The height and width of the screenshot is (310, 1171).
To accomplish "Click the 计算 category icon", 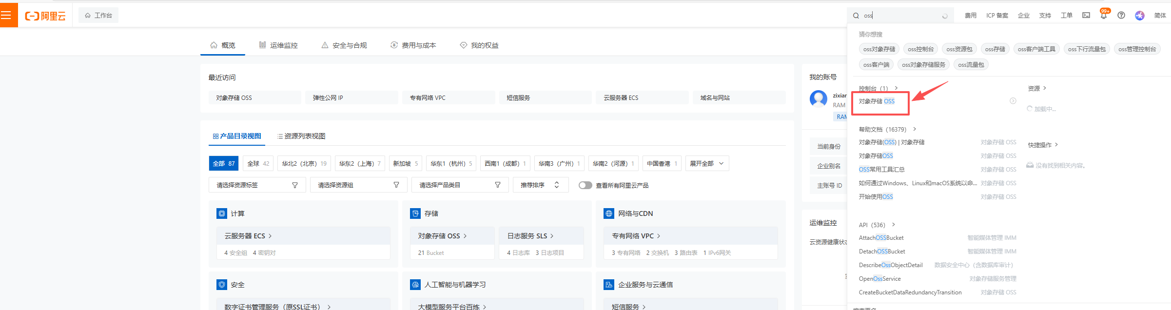I will pyautogui.click(x=222, y=213).
